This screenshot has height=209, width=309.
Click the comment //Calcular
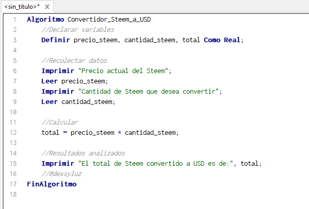pyautogui.click(x=60, y=123)
